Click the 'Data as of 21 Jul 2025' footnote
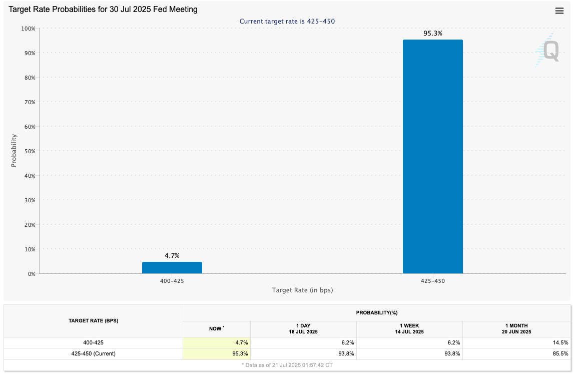This screenshot has width=574, height=374. coord(287,365)
